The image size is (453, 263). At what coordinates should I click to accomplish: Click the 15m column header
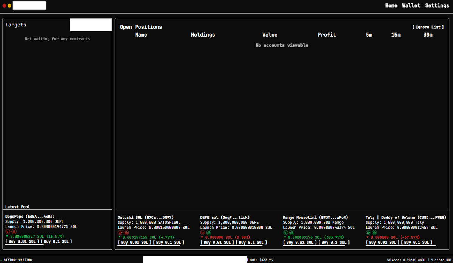pyautogui.click(x=396, y=35)
